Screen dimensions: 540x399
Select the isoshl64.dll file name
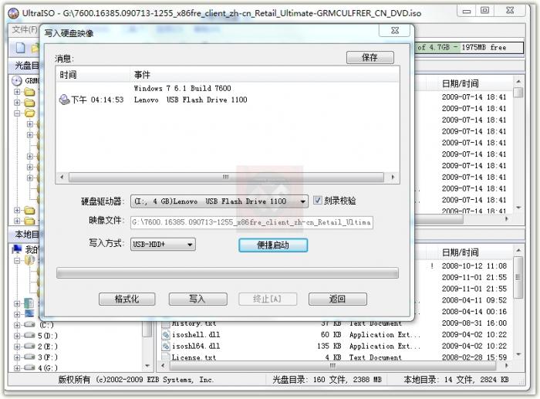[x=196, y=346]
